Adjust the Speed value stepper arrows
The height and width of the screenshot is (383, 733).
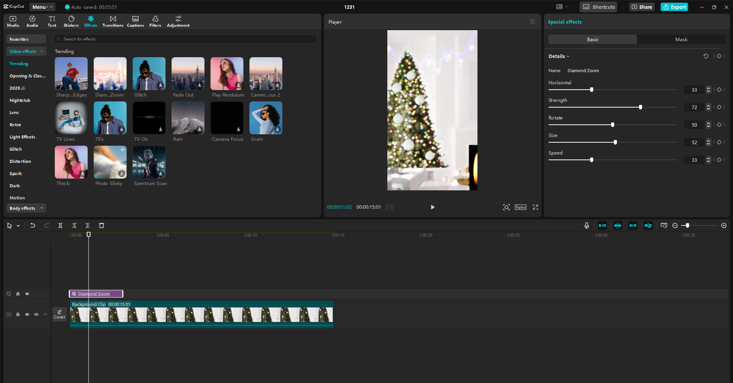[x=709, y=160]
